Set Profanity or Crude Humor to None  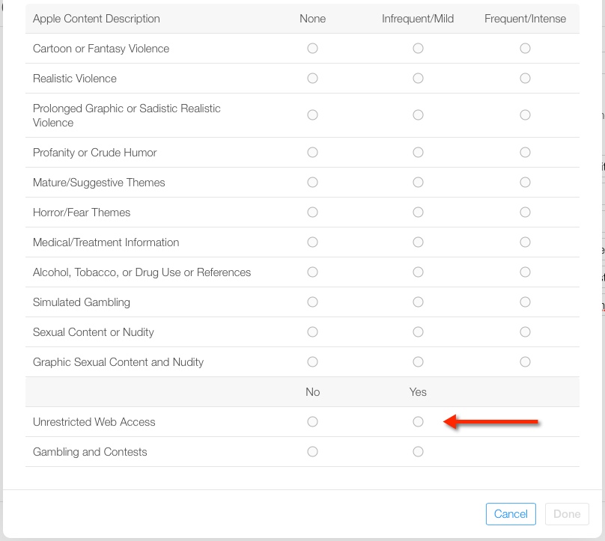pyautogui.click(x=312, y=153)
